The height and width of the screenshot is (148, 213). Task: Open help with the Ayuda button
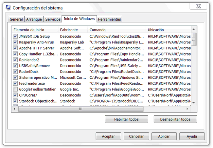pos(192,136)
